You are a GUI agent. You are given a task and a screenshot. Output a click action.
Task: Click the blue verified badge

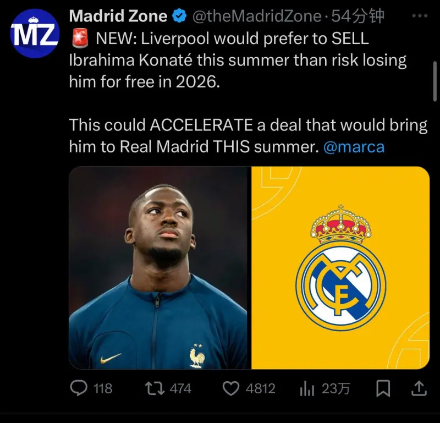pos(179,16)
